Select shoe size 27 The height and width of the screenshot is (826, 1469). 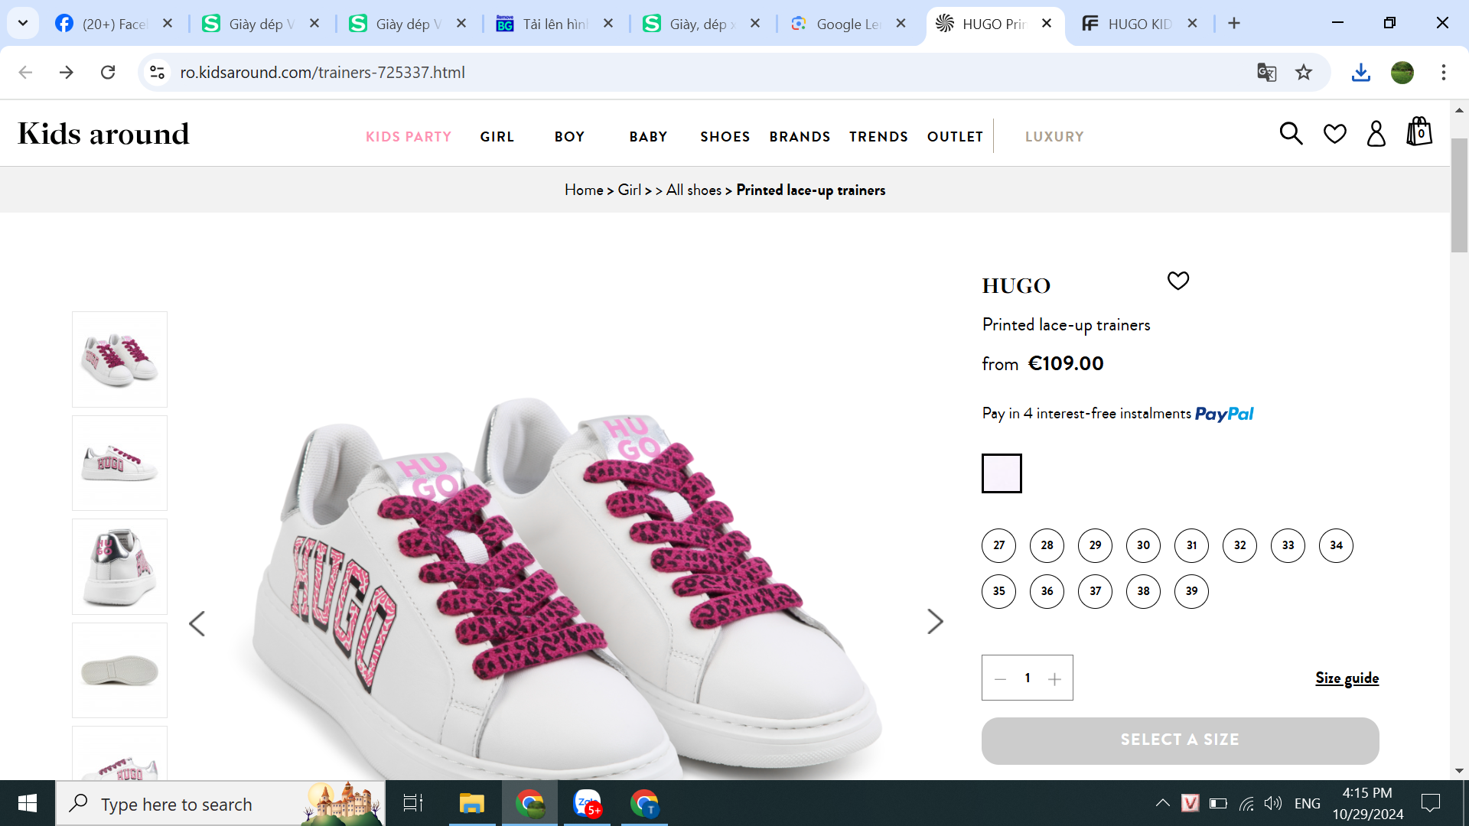(998, 545)
